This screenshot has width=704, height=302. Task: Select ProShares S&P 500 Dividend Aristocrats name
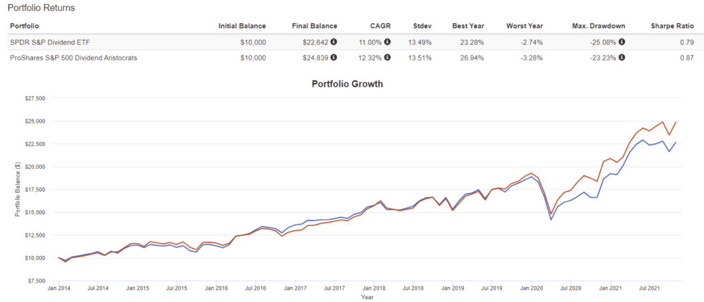click(x=74, y=58)
